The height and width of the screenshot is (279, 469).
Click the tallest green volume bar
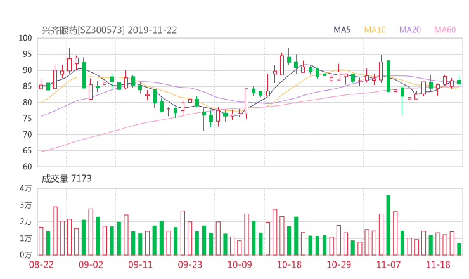click(388, 225)
